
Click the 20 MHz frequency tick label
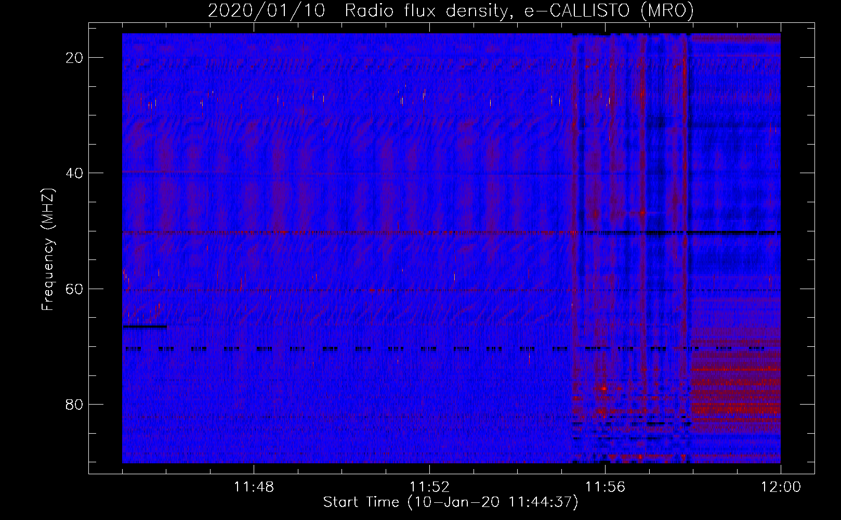[75, 58]
